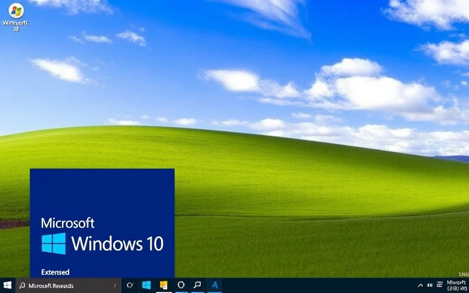Click the 'Extensed' label on blue tile
Viewport: 469px width, 293px height.
[x=55, y=272]
